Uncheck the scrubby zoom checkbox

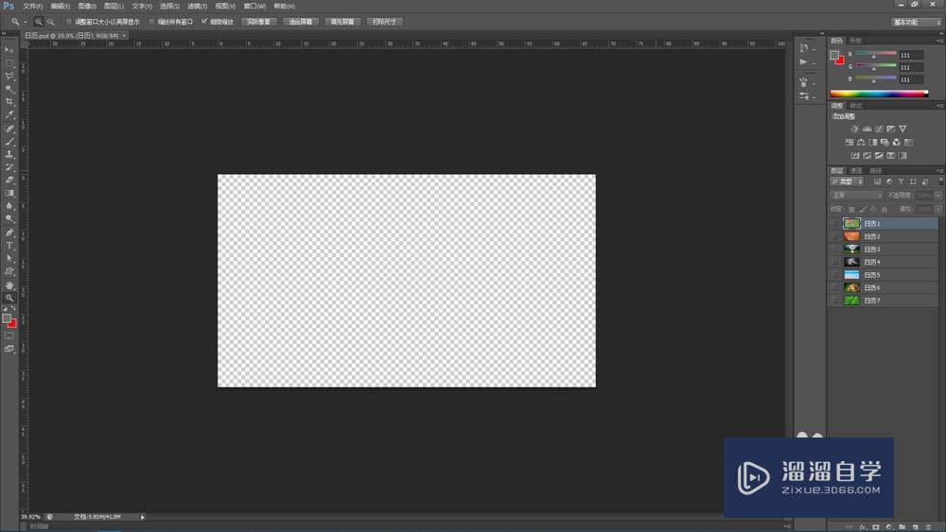204,21
